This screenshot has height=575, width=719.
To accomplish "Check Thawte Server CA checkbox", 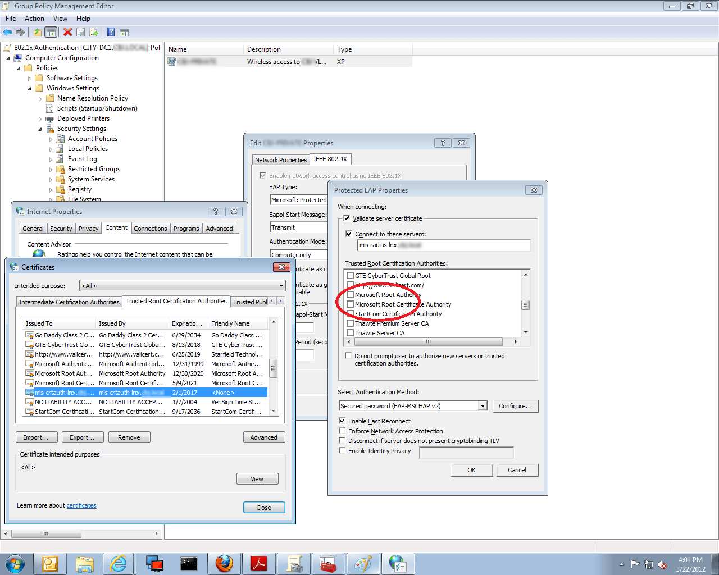I will [x=351, y=333].
